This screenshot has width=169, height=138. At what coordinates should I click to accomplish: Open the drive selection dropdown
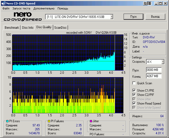pos(112,17)
